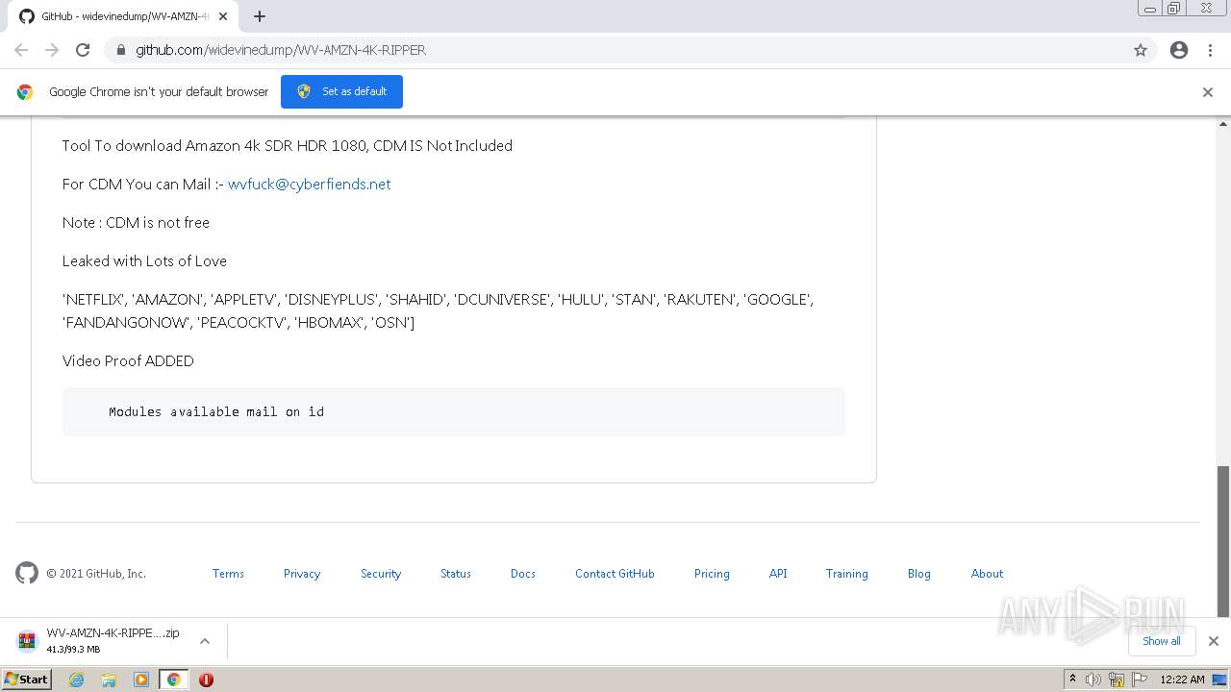Launch Internet Explorer from taskbar

tap(77, 680)
